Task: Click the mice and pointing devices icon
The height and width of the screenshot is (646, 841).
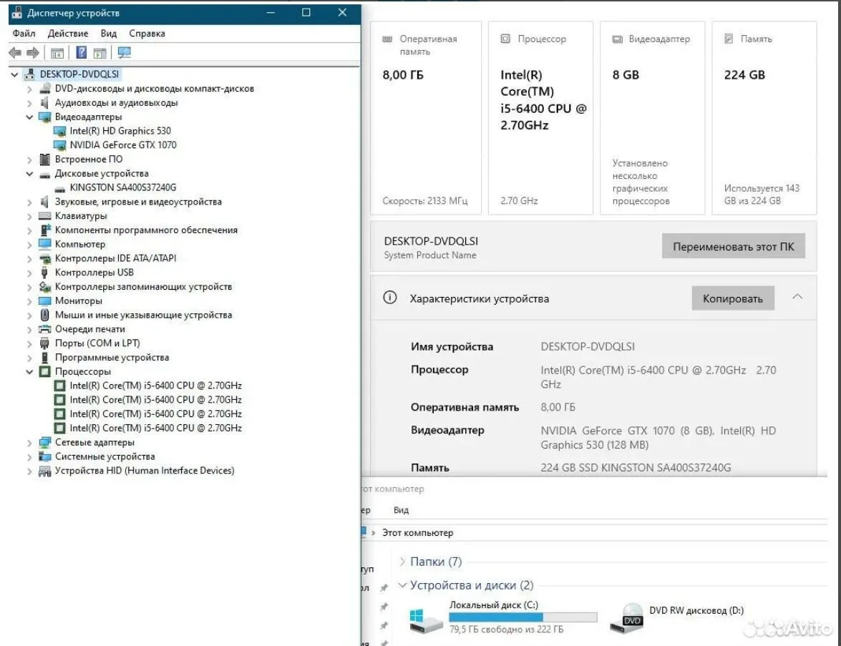Action: (45, 315)
